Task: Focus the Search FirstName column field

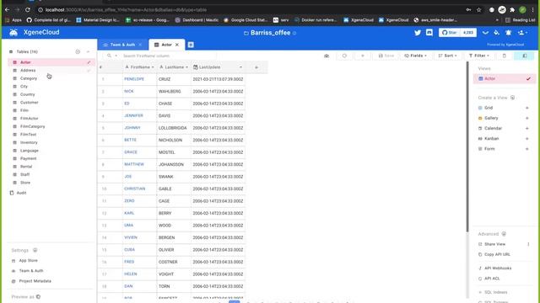Action: pos(169,56)
